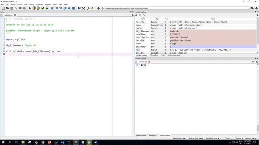Sort variables by the Type column header
The height and width of the screenshot is (145, 259).
[x=157, y=19]
